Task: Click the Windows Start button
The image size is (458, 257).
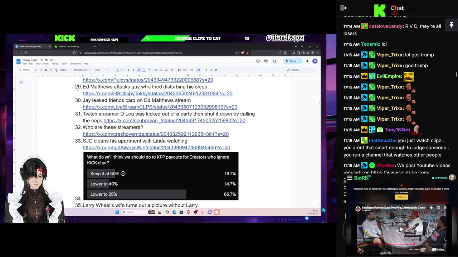Action: coord(117,212)
